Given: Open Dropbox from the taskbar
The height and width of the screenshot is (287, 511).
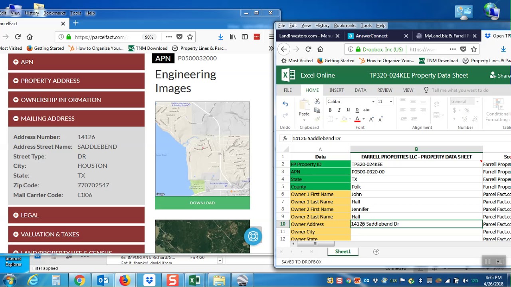Looking at the screenshot, I should tap(149, 281).
